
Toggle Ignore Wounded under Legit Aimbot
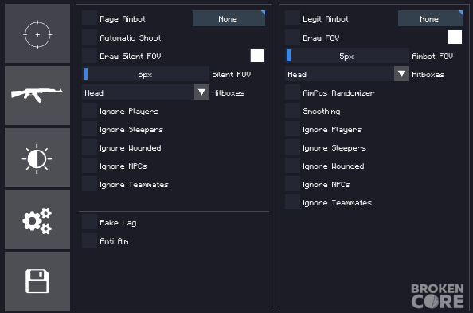(292, 166)
